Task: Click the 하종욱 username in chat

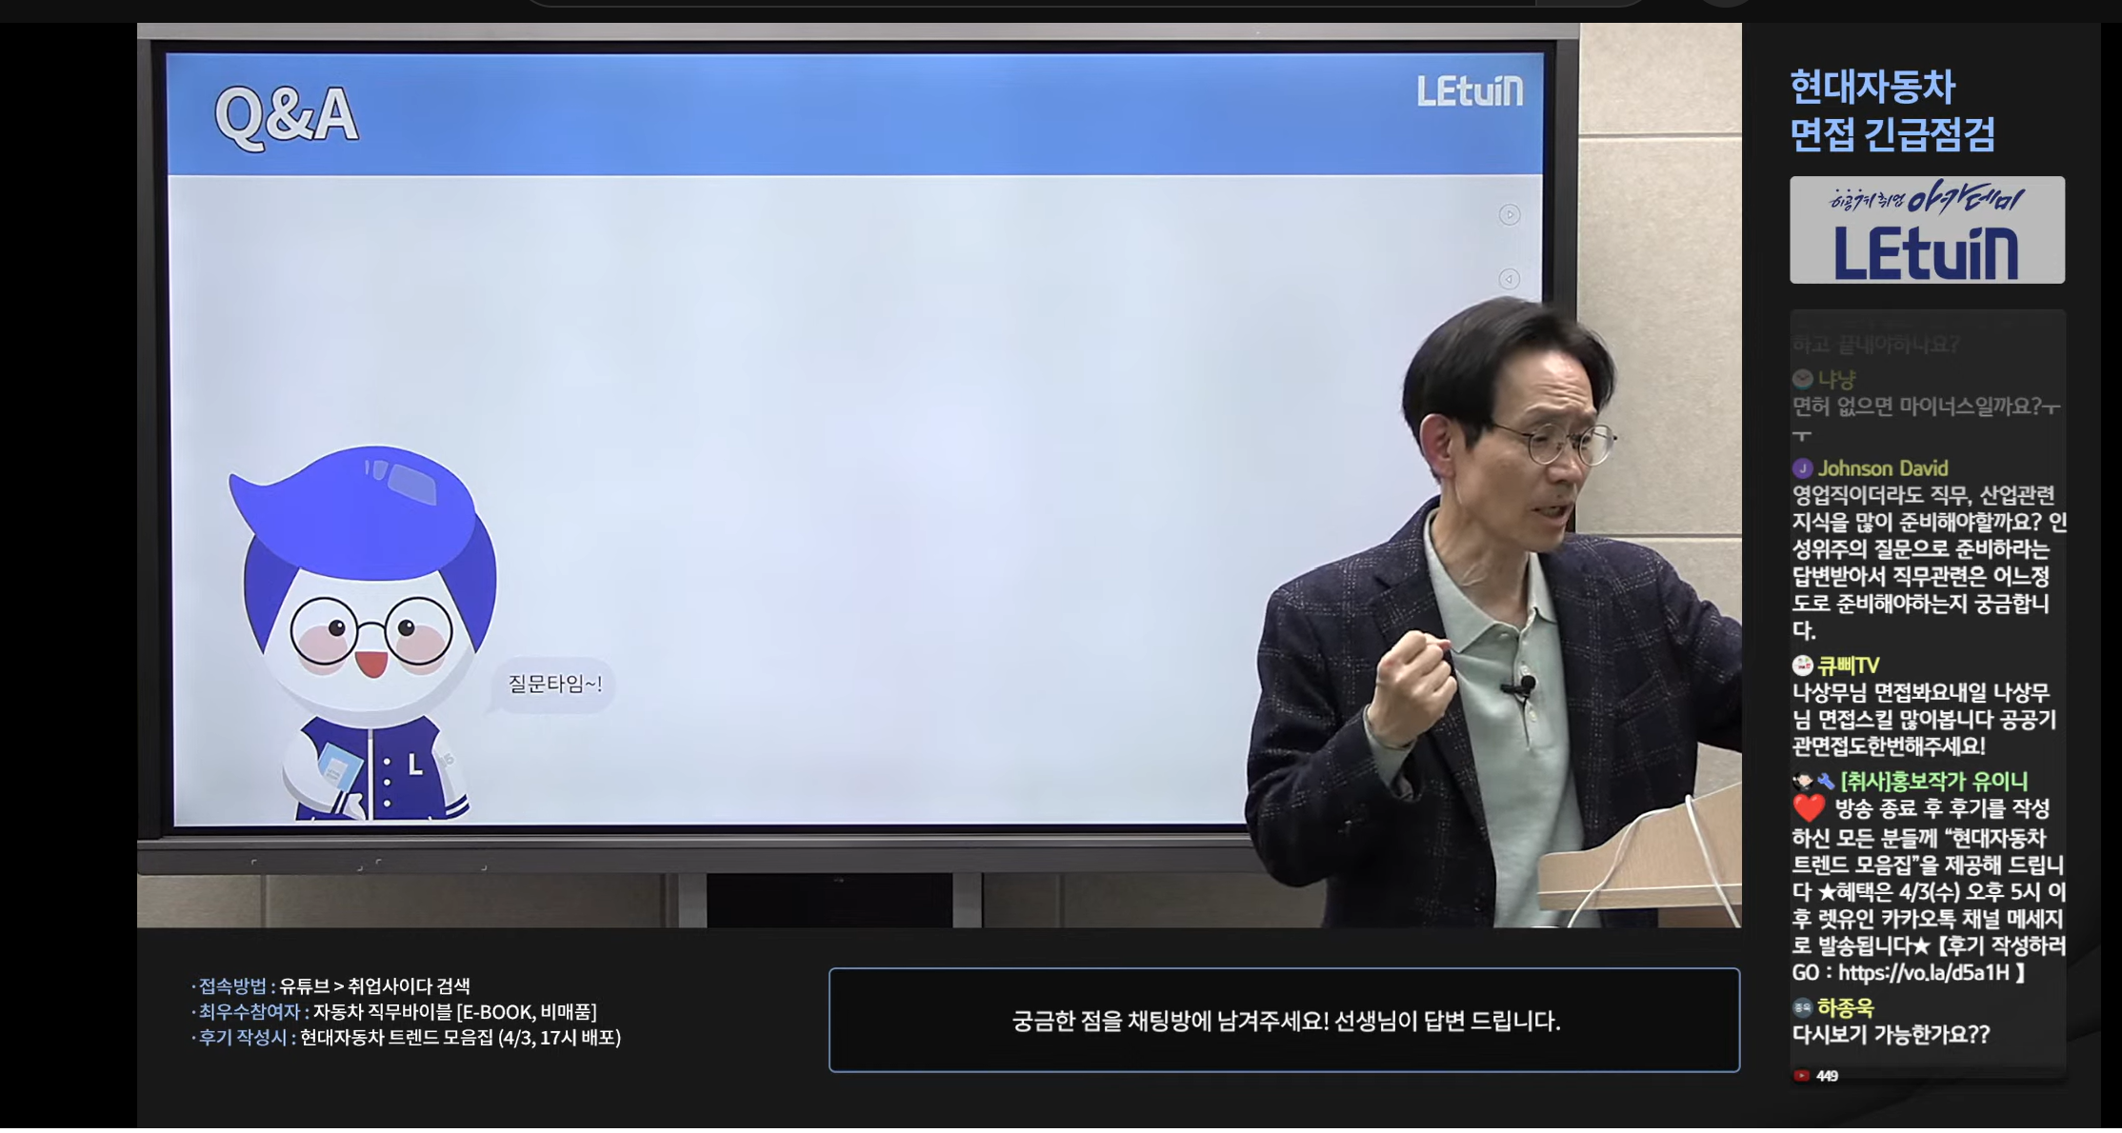Action: pos(1846,1007)
